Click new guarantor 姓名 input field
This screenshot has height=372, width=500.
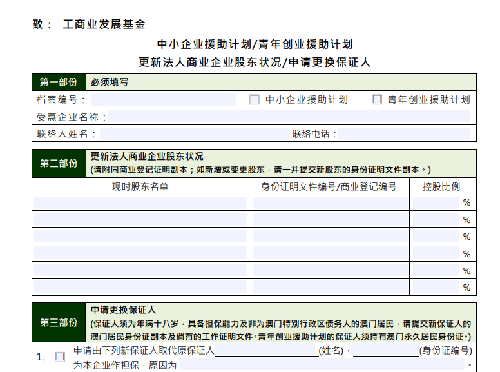pyautogui.click(x=267, y=350)
